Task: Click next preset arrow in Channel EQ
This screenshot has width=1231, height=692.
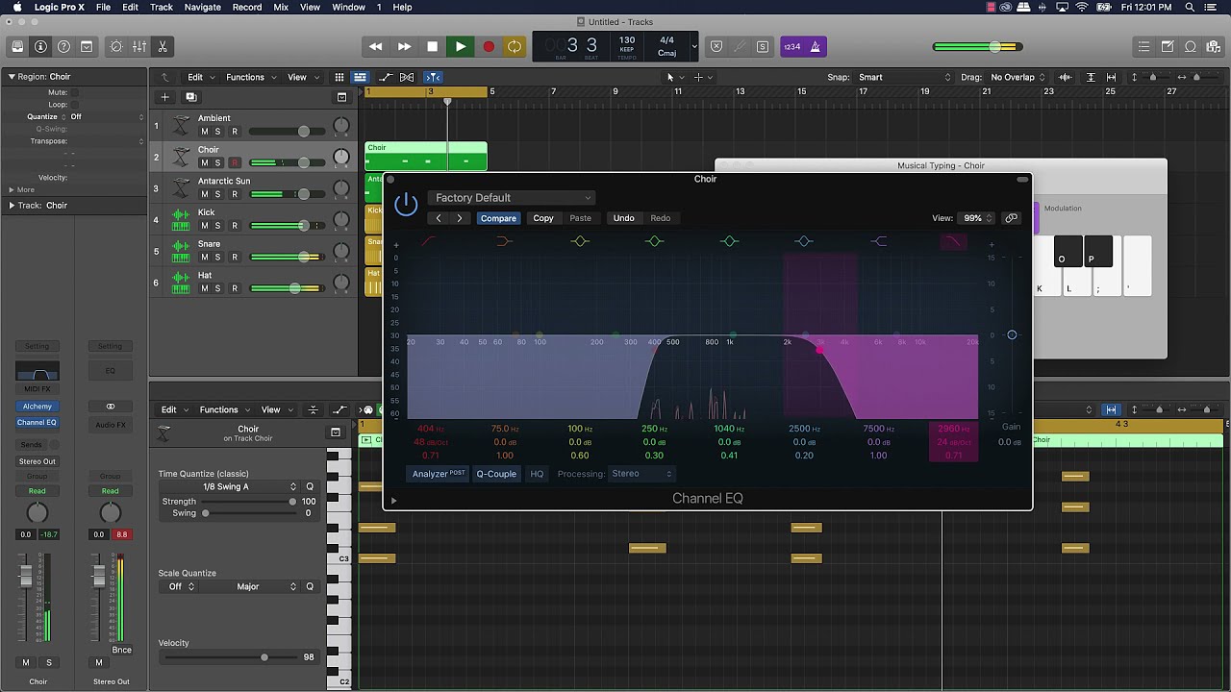Action: click(x=460, y=218)
